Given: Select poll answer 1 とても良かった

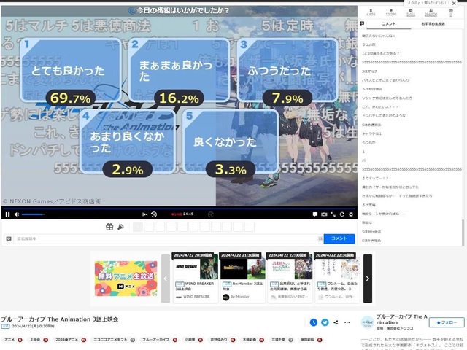Looking at the screenshot, I should [71, 70].
